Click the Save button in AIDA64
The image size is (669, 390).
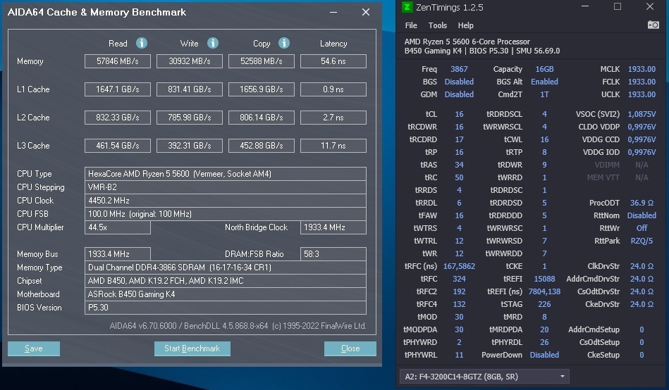tap(34, 348)
